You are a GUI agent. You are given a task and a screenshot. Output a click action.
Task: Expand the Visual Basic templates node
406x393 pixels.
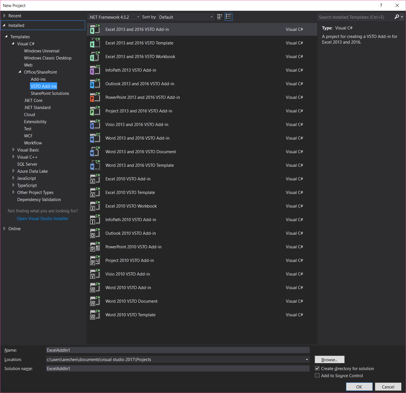pyautogui.click(x=13, y=150)
